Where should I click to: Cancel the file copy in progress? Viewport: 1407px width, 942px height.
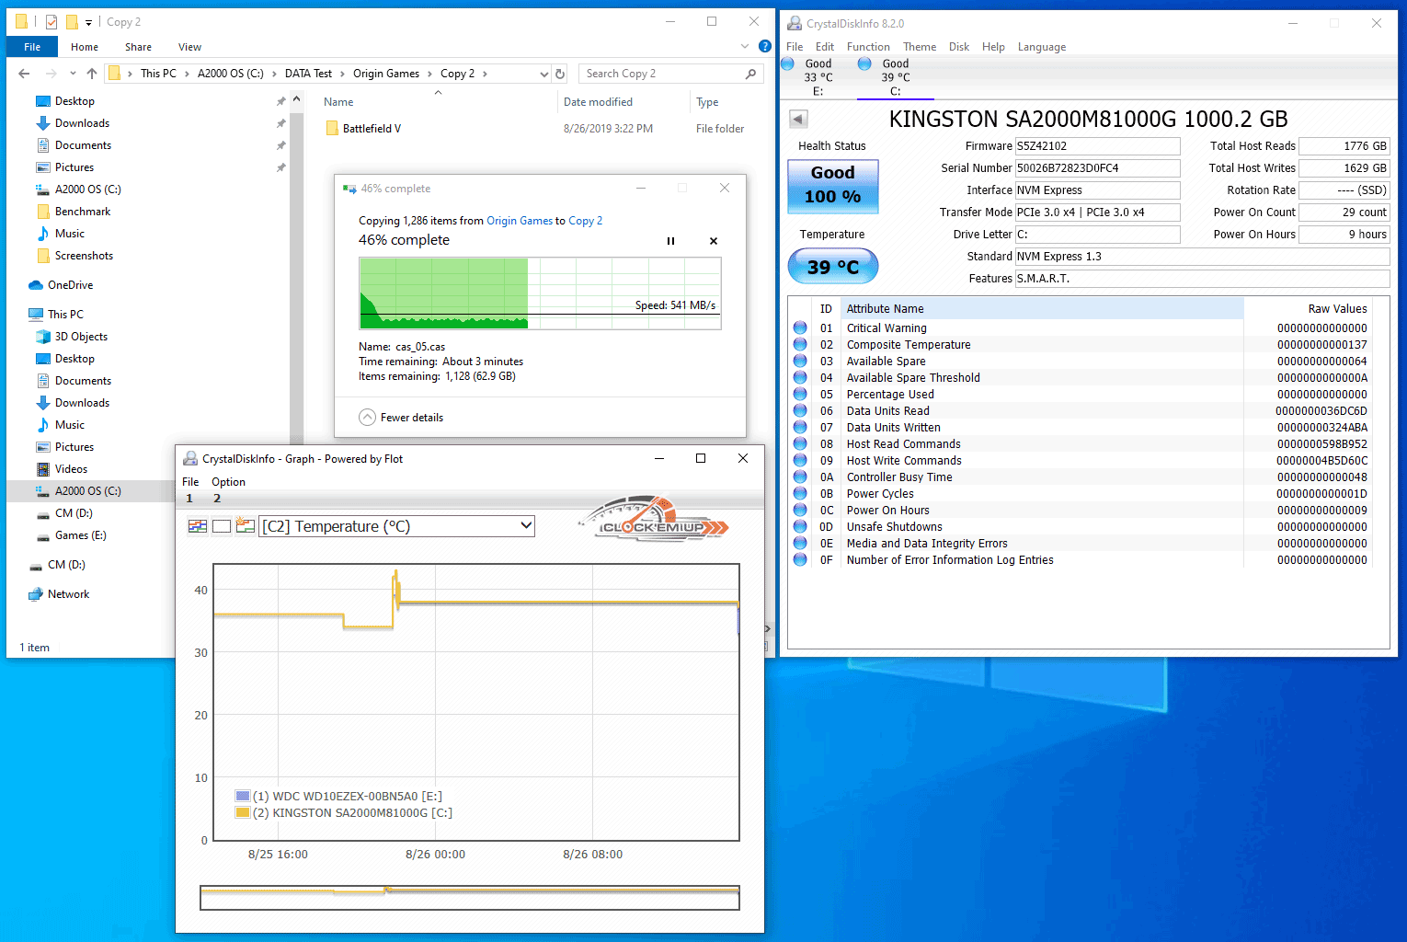click(713, 241)
